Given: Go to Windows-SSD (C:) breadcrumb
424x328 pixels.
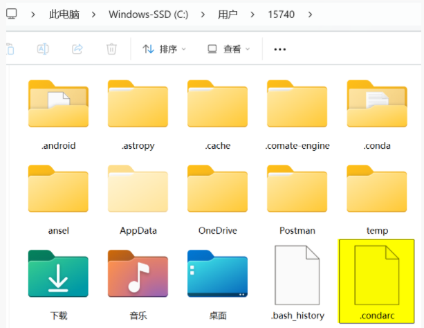Looking at the screenshot, I should point(149,15).
